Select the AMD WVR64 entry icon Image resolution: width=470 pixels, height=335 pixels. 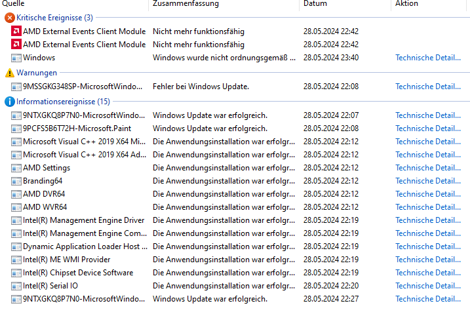[16, 207]
